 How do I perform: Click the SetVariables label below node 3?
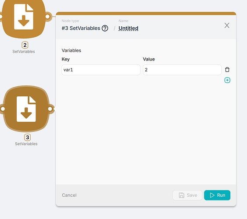coord(26,144)
